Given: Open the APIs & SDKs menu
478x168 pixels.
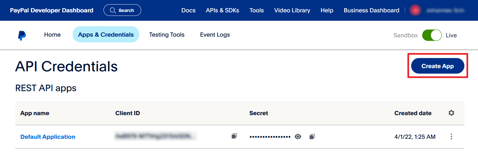Looking at the screenshot, I should click(222, 10).
